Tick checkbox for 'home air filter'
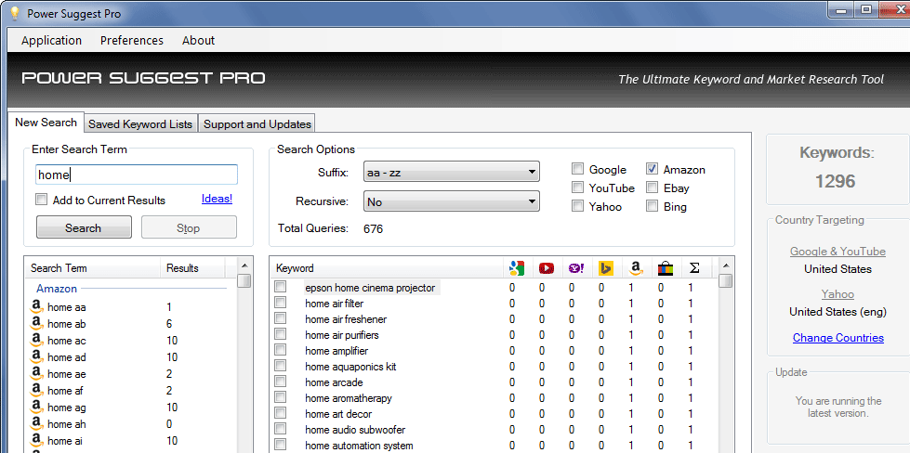The width and height of the screenshot is (910, 453). click(x=281, y=303)
